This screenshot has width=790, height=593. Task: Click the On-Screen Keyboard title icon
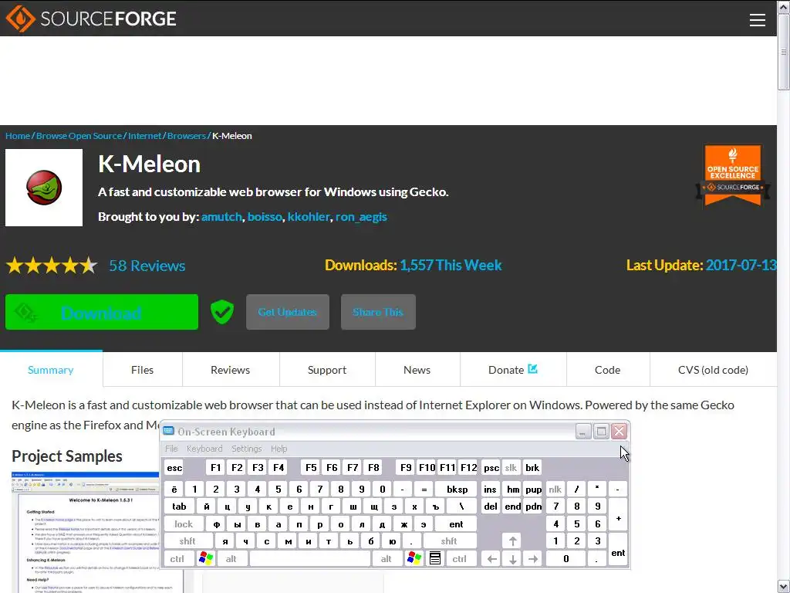pyautogui.click(x=168, y=431)
